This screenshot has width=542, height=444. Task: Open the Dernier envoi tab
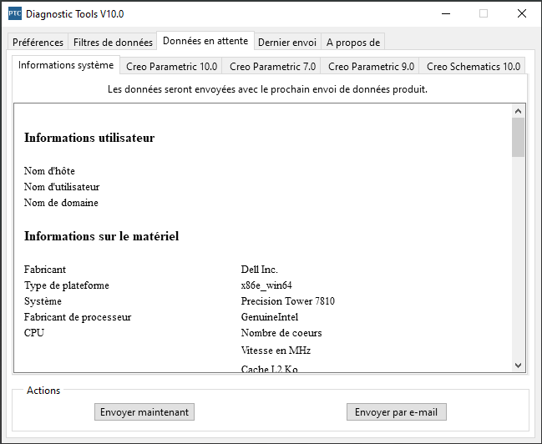[x=287, y=43]
